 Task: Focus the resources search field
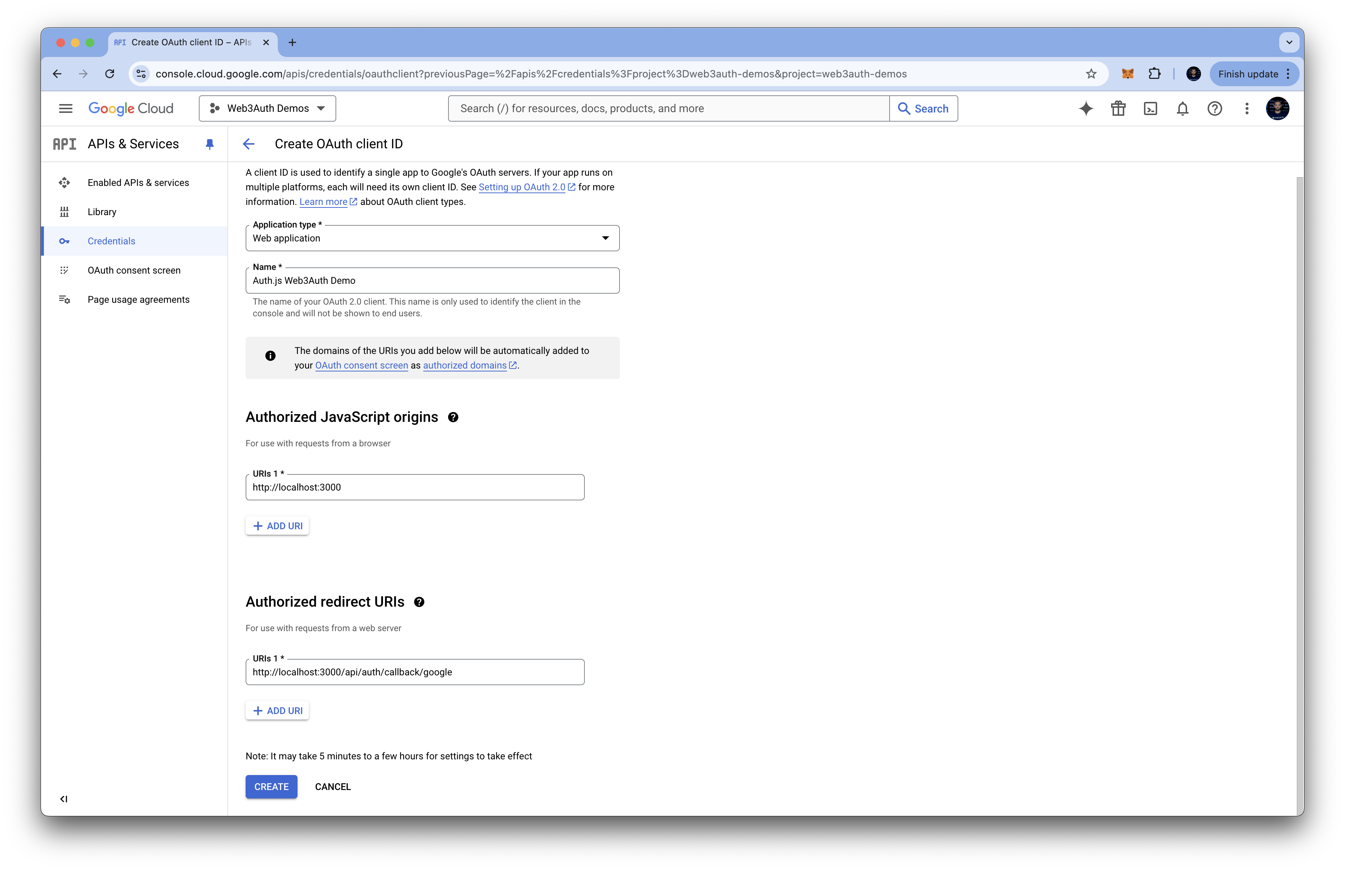pos(668,108)
